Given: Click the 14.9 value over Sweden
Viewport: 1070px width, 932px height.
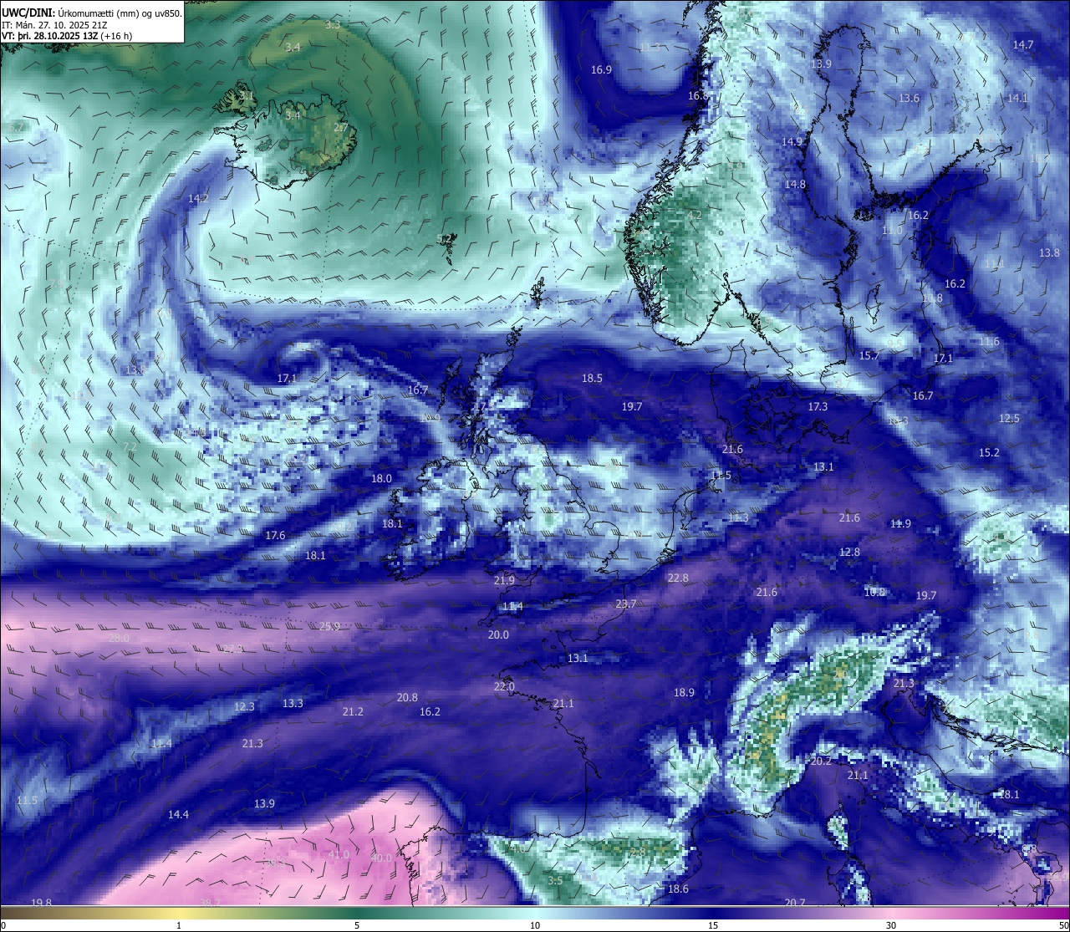Looking at the screenshot, I should tap(792, 142).
